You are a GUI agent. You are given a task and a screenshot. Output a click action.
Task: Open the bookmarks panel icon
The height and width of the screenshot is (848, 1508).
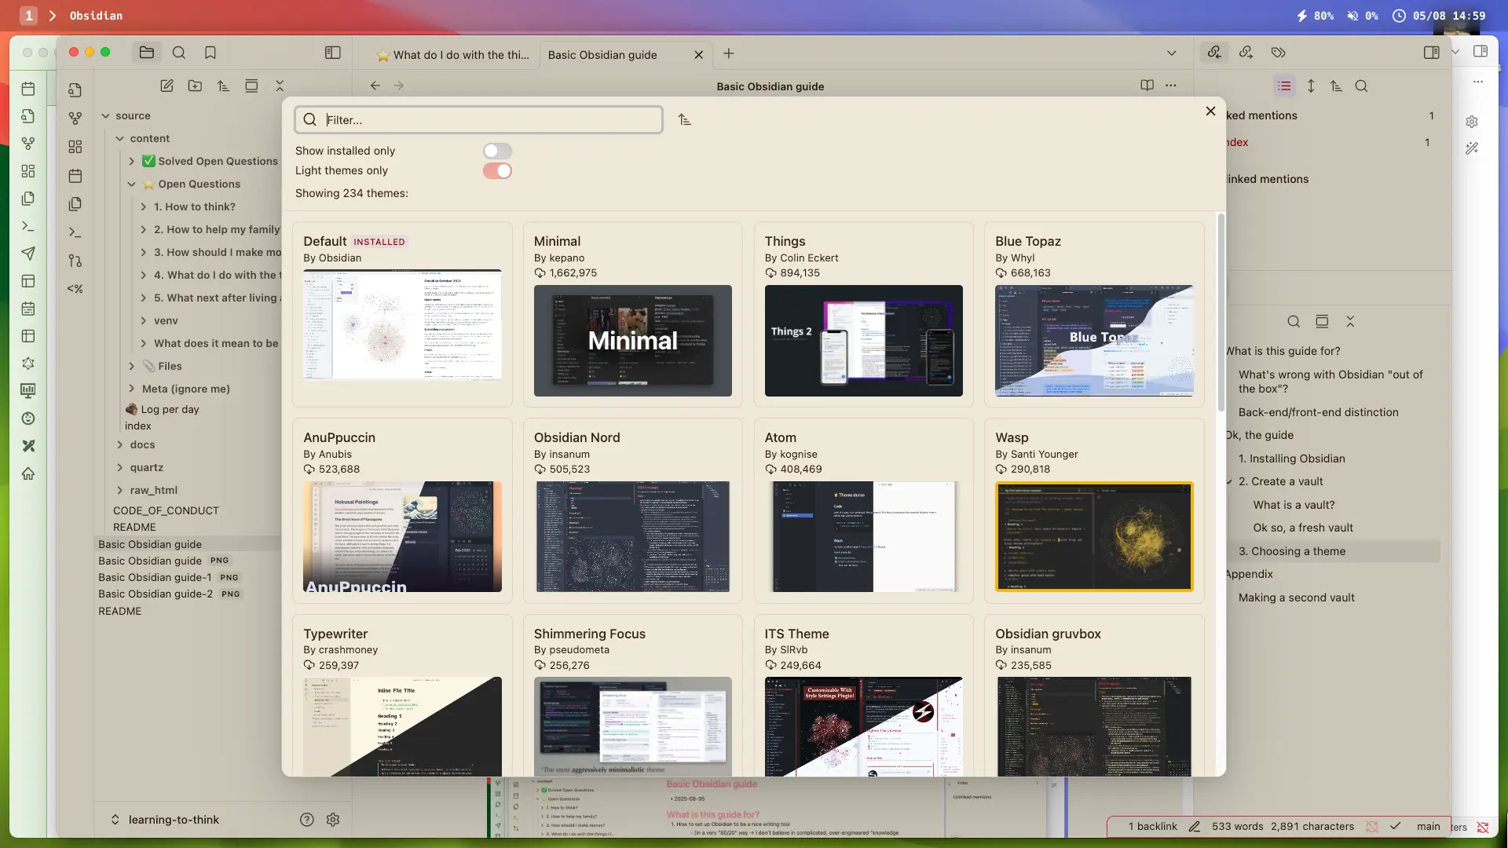[210, 53]
